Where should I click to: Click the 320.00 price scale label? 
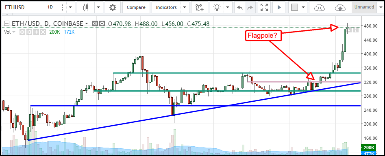tap(370, 82)
